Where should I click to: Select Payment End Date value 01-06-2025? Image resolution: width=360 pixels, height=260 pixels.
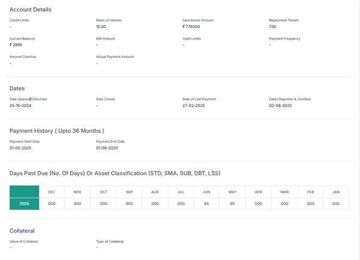tap(108, 148)
